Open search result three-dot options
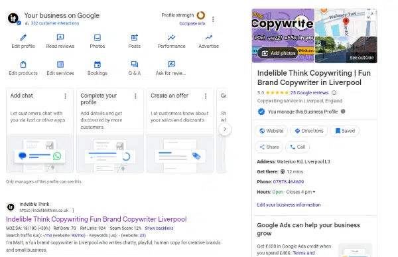This screenshot has width=398, height=257. 73,211
